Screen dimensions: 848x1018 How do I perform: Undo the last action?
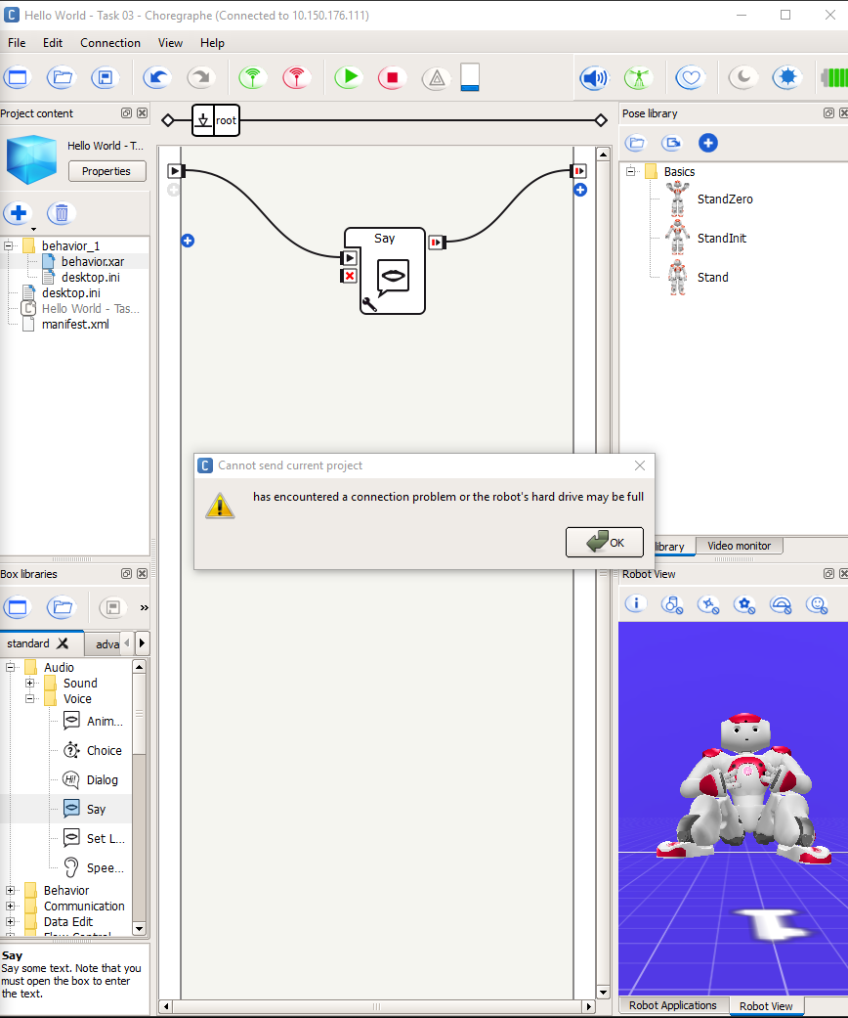(157, 78)
